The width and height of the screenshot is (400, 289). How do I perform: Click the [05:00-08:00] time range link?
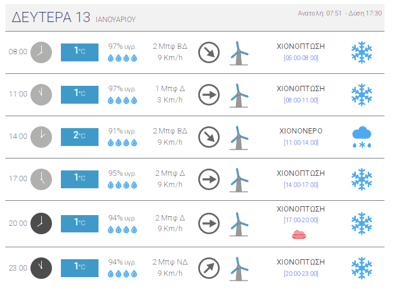[301, 58]
